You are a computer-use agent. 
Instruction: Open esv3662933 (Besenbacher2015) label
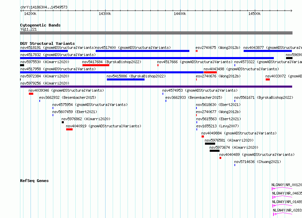pyautogui.click(x=194, y=97)
